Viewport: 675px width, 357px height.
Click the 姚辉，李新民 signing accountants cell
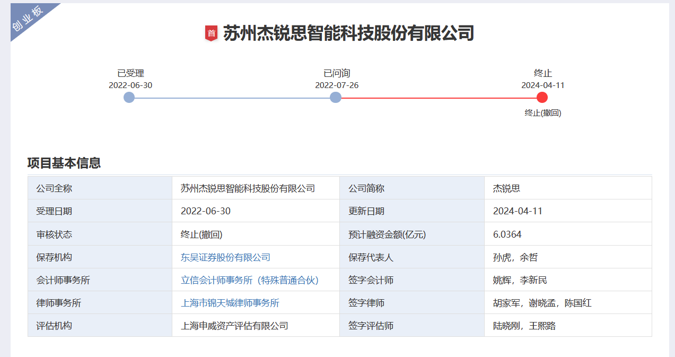520,280
